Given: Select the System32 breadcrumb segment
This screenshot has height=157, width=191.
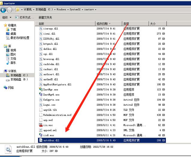Looking at the screenshot, I should tap(75, 9).
